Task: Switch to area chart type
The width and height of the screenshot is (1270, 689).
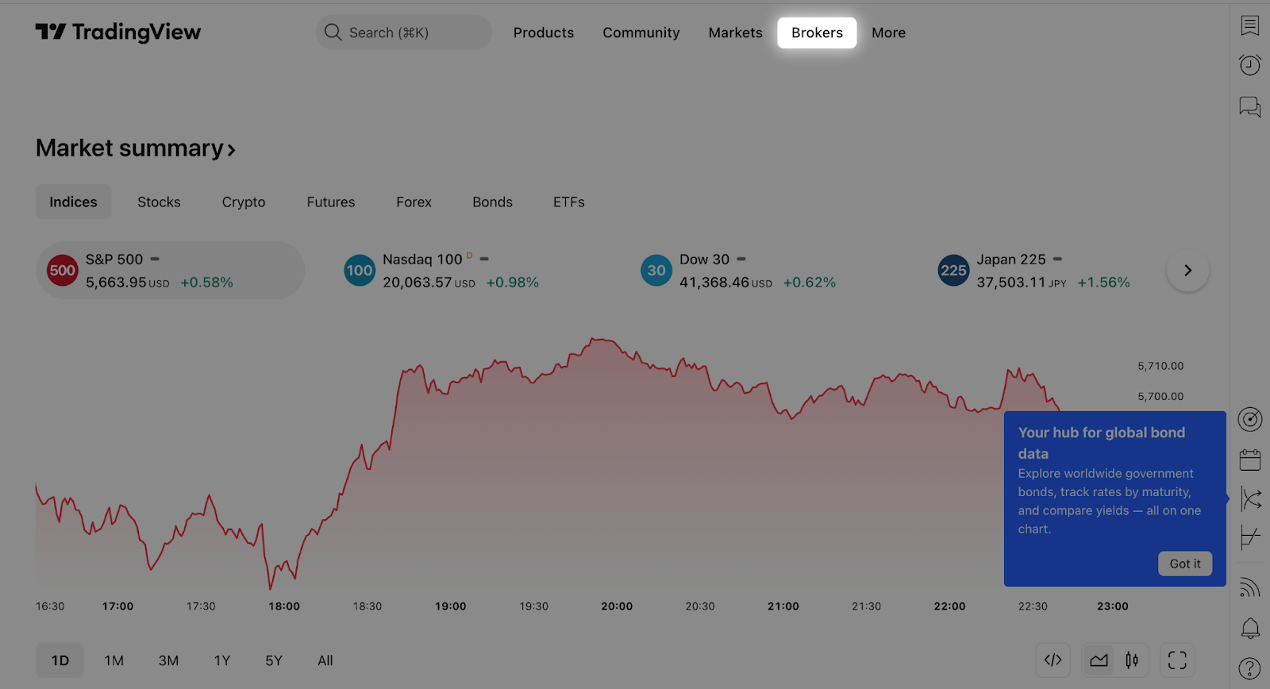Action: pos(1099,660)
